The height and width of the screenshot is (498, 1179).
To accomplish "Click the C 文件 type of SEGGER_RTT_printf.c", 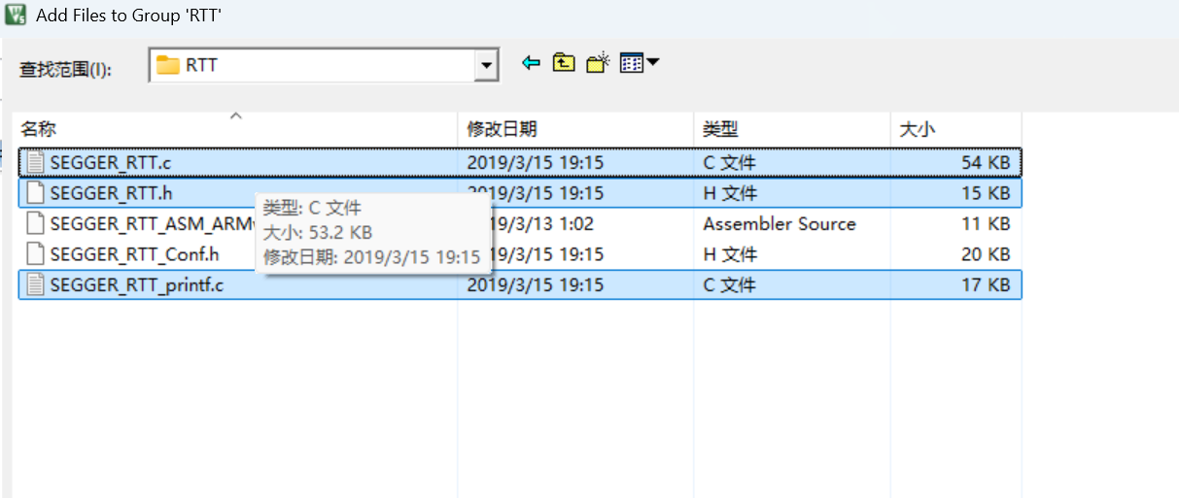I will point(730,285).
